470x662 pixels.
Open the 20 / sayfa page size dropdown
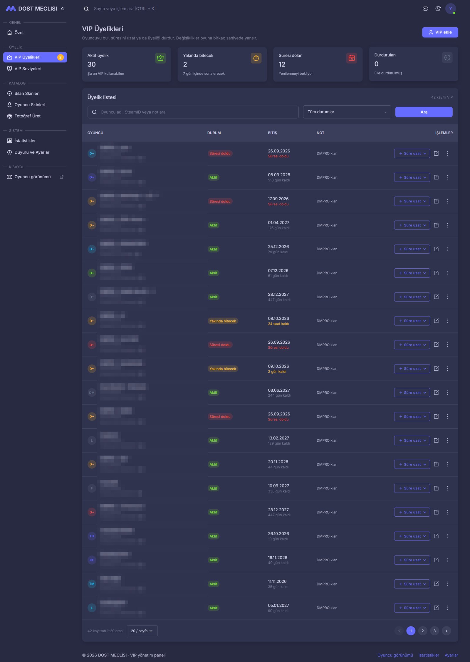pos(142,631)
